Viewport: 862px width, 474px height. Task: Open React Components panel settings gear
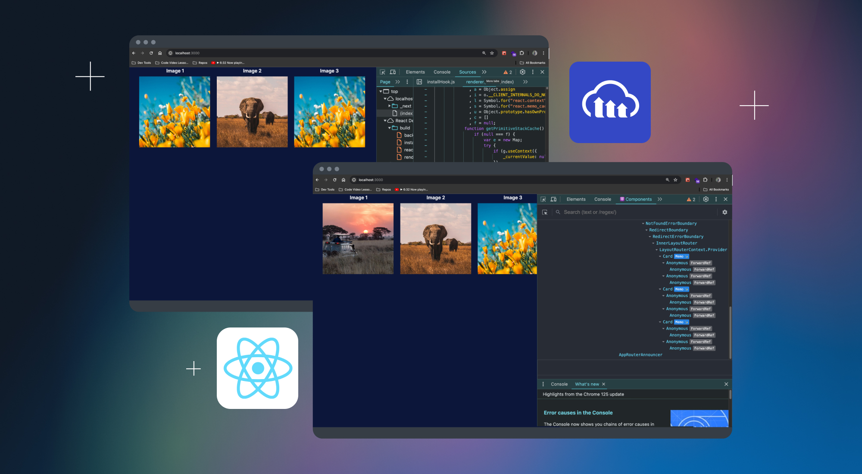(x=725, y=212)
